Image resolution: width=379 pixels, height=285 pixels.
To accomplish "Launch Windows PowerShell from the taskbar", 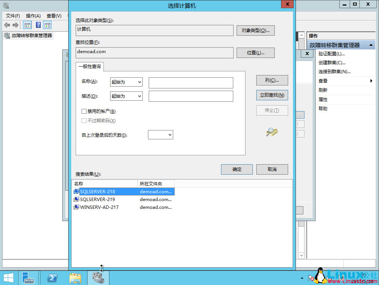I will coord(52,277).
